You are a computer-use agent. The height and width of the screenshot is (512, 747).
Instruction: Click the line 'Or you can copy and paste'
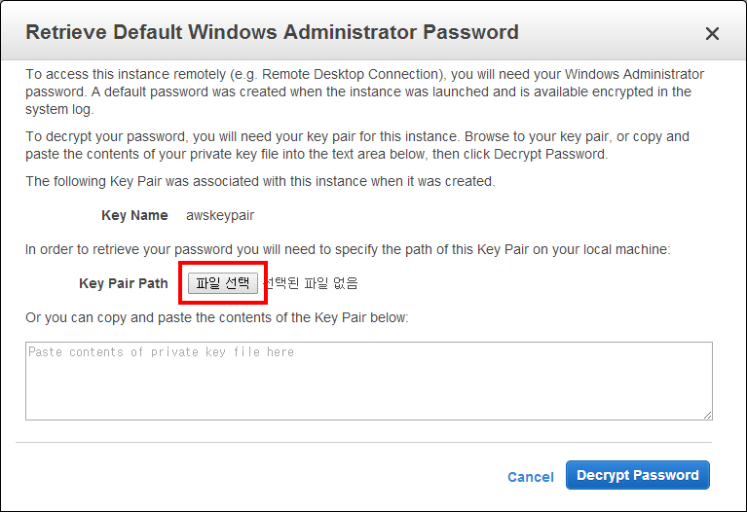click(217, 317)
